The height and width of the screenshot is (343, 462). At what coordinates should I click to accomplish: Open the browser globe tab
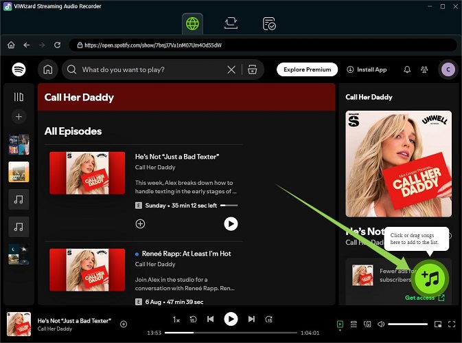[192, 23]
